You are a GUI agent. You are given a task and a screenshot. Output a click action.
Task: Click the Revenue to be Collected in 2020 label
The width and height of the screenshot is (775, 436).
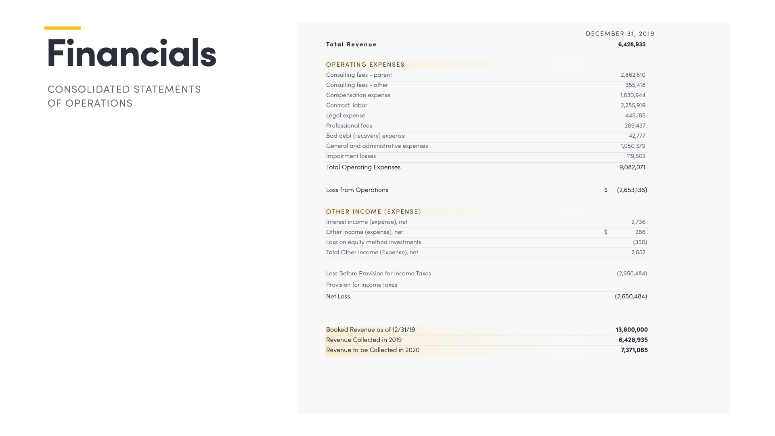373,350
